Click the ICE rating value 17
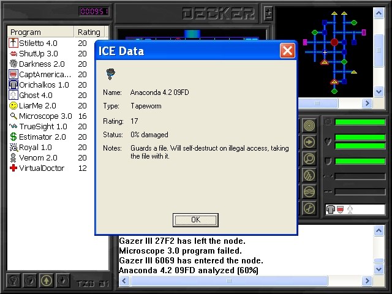 click(134, 121)
